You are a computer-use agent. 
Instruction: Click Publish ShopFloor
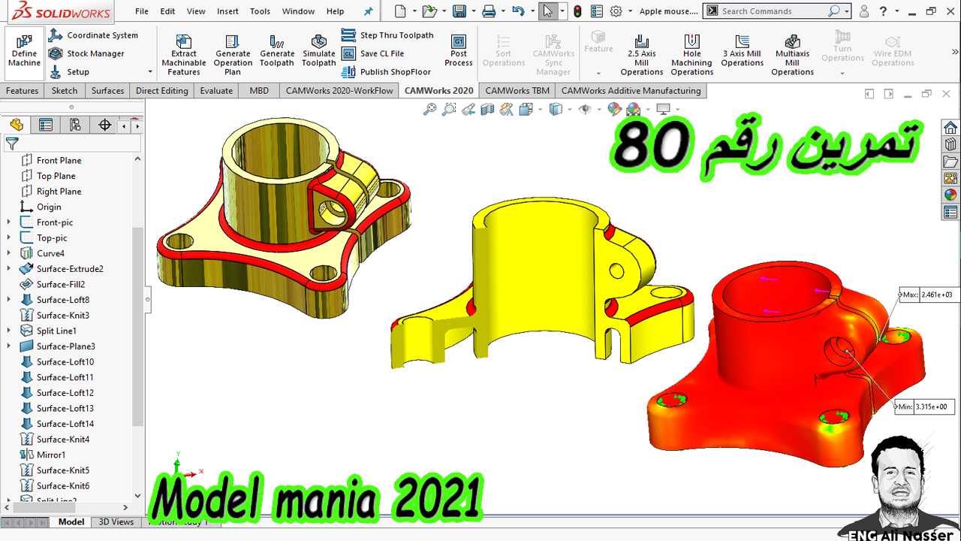pos(386,72)
